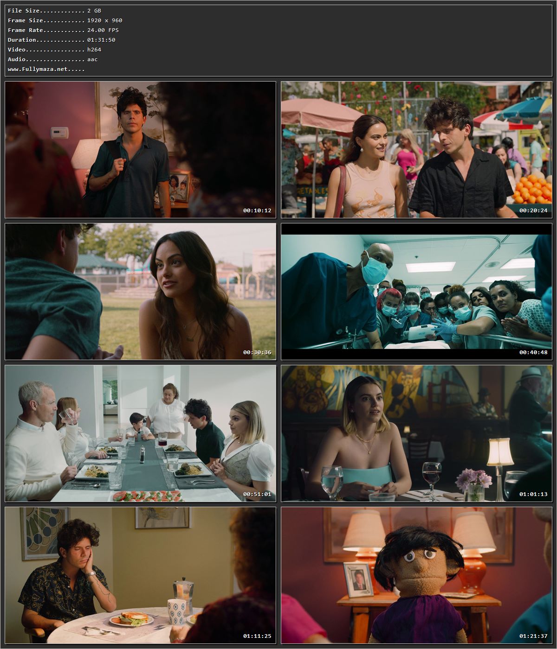The image size is (557, 649).
Task: Click the 00:20:24 timestamp label
Action: point(533,210)
